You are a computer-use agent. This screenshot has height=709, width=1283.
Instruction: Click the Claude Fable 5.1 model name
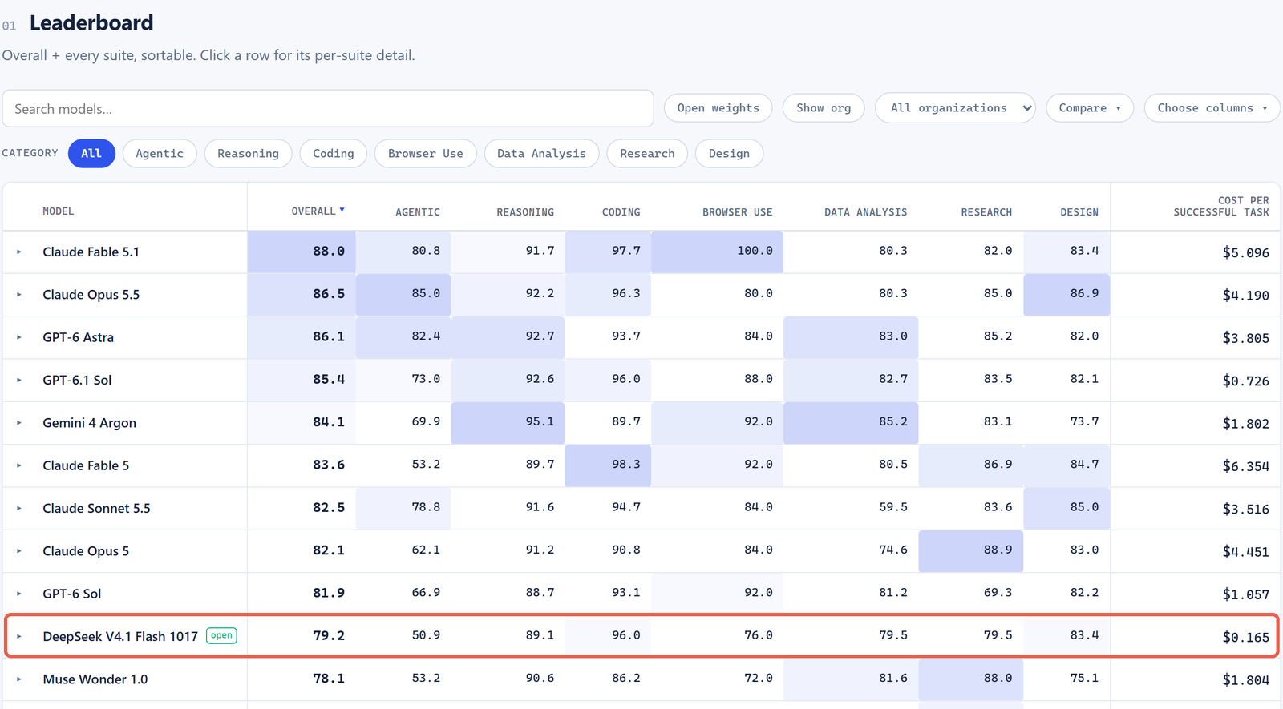coord(91,252)
